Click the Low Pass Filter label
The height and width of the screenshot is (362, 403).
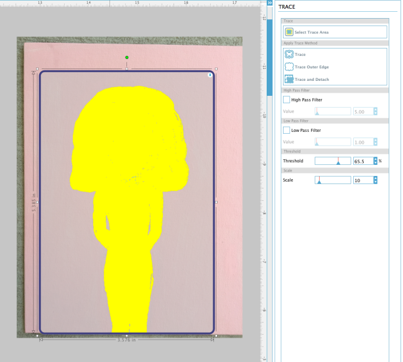(x=306, y=131)
